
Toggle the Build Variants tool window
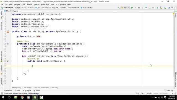(1, 56)
